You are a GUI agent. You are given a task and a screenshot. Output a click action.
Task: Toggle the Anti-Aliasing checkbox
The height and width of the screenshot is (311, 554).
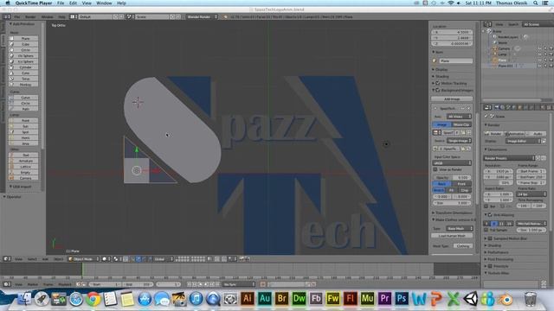[x=490, y=215]
